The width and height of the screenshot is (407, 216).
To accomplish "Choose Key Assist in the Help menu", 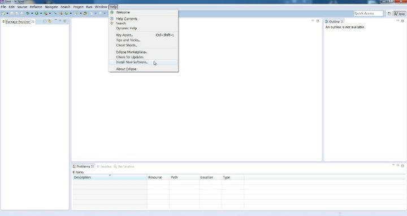I will pos(143,35).
